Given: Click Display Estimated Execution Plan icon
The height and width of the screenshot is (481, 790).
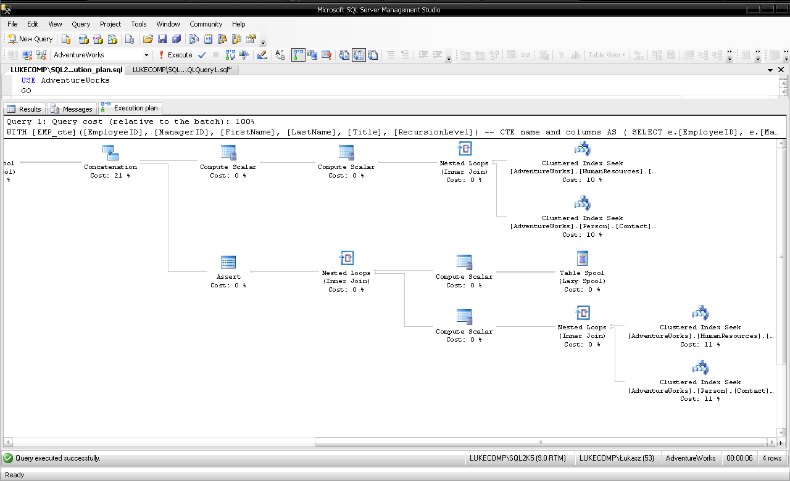Looking at the screenshot, I should point(231,55).
